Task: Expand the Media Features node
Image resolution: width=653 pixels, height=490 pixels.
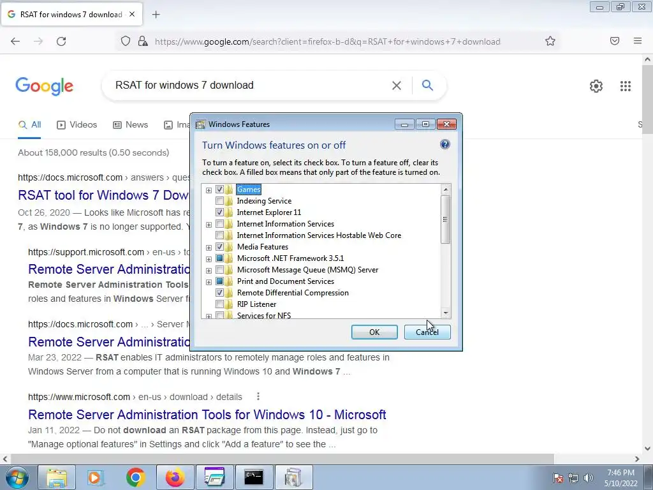Action: pos(209,248)
